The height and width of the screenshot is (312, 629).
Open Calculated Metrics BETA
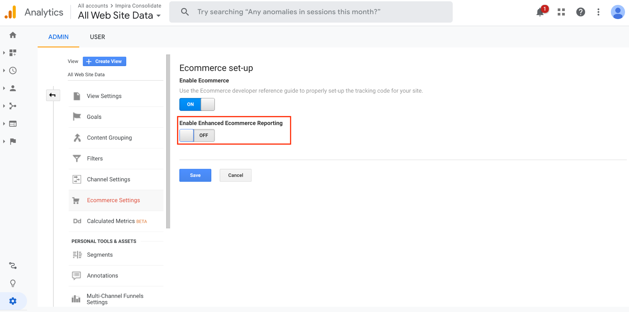pyautogui.click(x=116, y=221)
